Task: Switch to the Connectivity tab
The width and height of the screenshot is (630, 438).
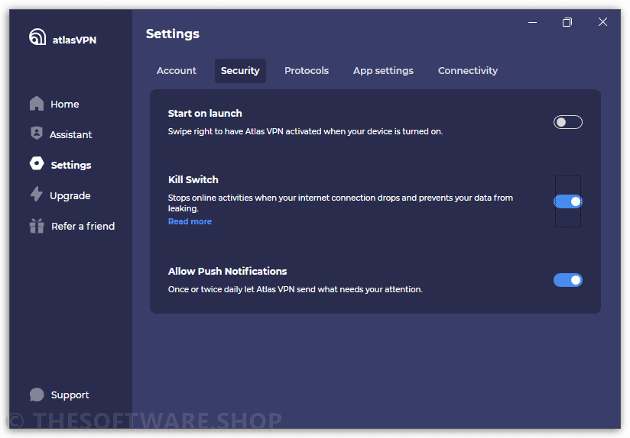Action: pos(468,71)
